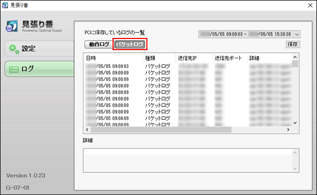Click the G-07-01 label
This screenshot has width=317, height=195.
click(x=17, y=188)
